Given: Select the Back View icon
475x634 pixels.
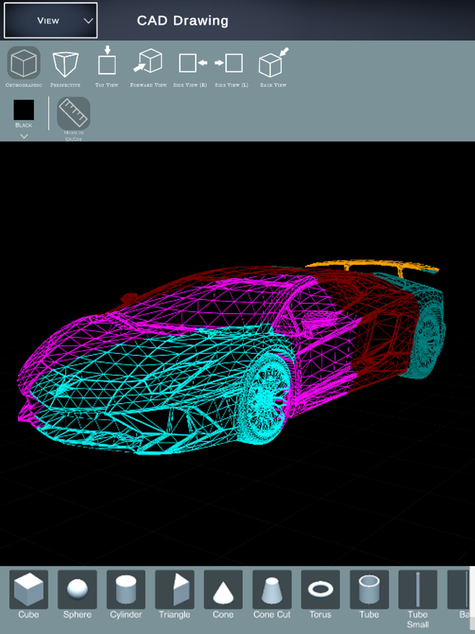Looking at the screenshot, I should 273,62.
